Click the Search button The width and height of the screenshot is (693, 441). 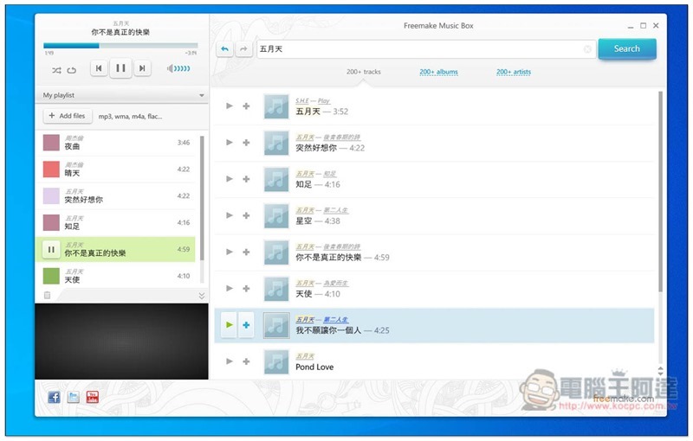[x=626, y=49]
